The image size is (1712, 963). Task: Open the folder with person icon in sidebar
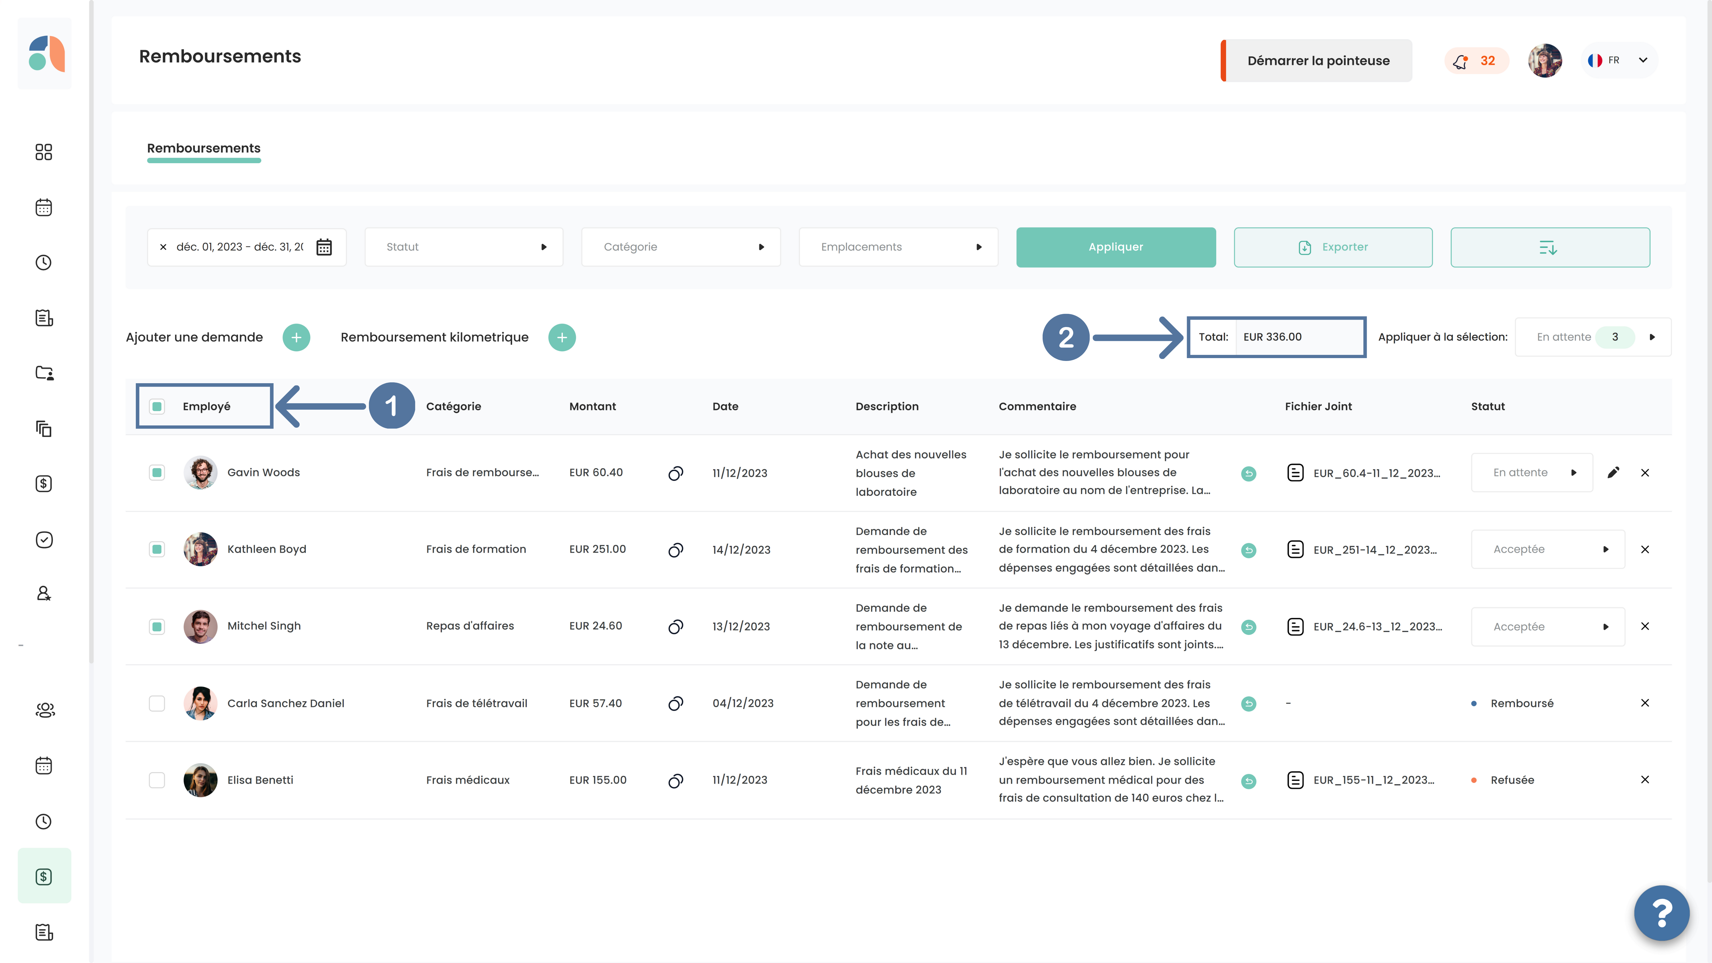coord(44,373)
